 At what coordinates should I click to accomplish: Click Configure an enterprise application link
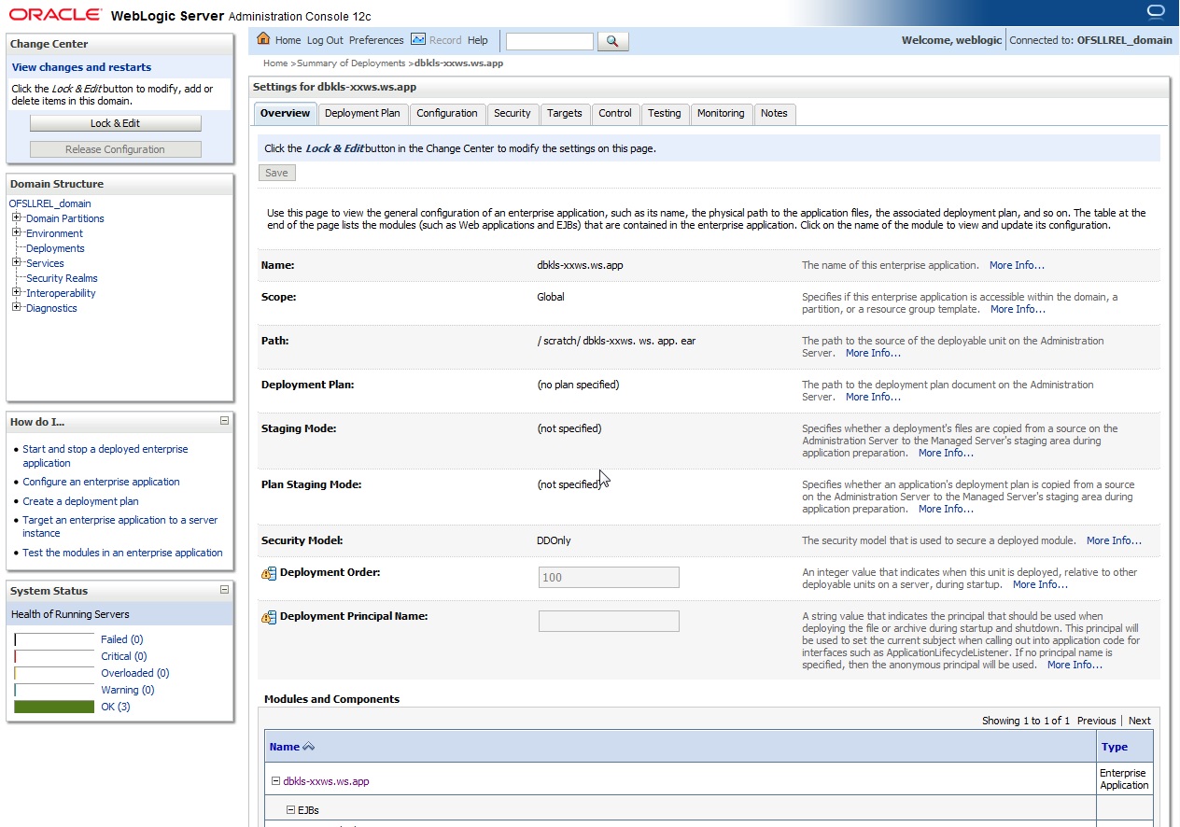[101, 482]
